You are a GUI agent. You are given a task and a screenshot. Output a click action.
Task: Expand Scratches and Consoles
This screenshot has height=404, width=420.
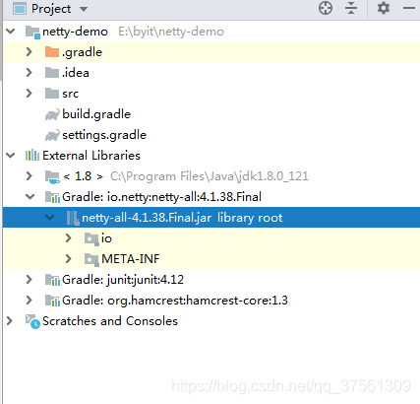coord(10,321)
